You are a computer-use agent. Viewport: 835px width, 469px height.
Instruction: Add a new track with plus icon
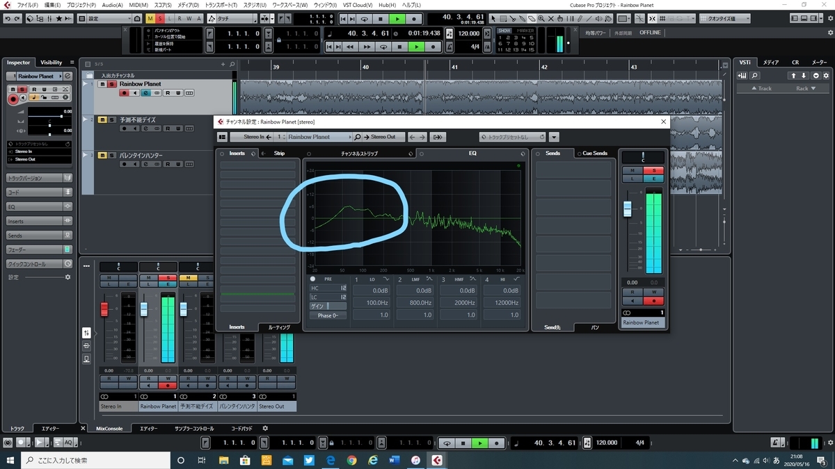point(223,64)
